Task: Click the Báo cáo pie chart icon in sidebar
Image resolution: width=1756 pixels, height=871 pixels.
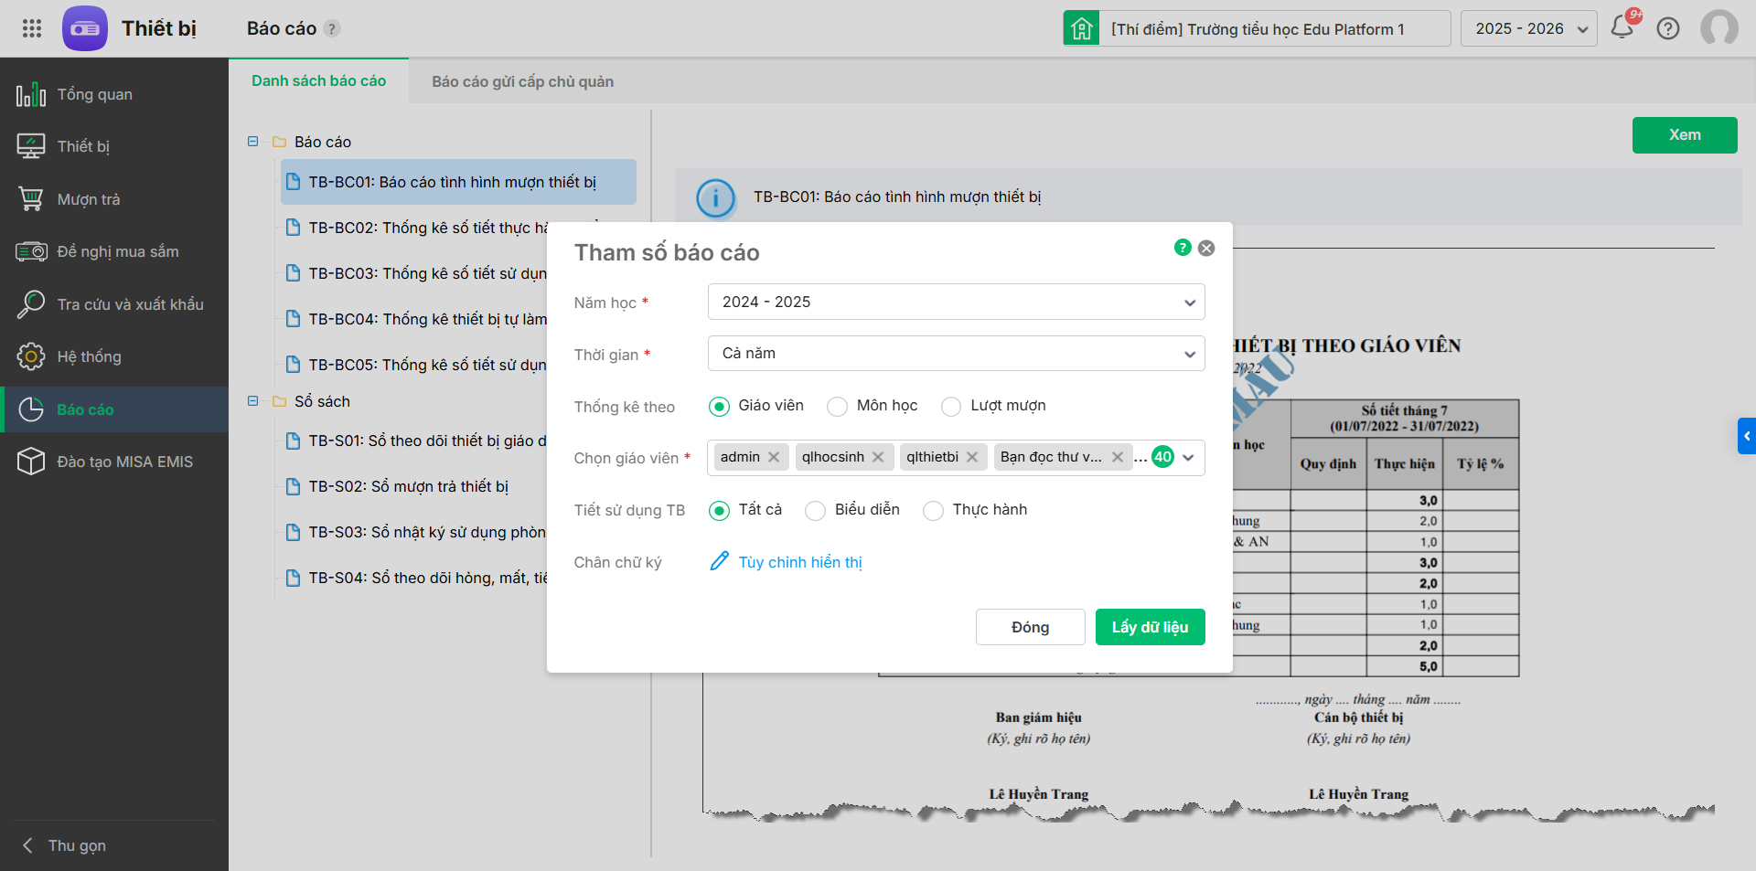Action: pos(31,409)
